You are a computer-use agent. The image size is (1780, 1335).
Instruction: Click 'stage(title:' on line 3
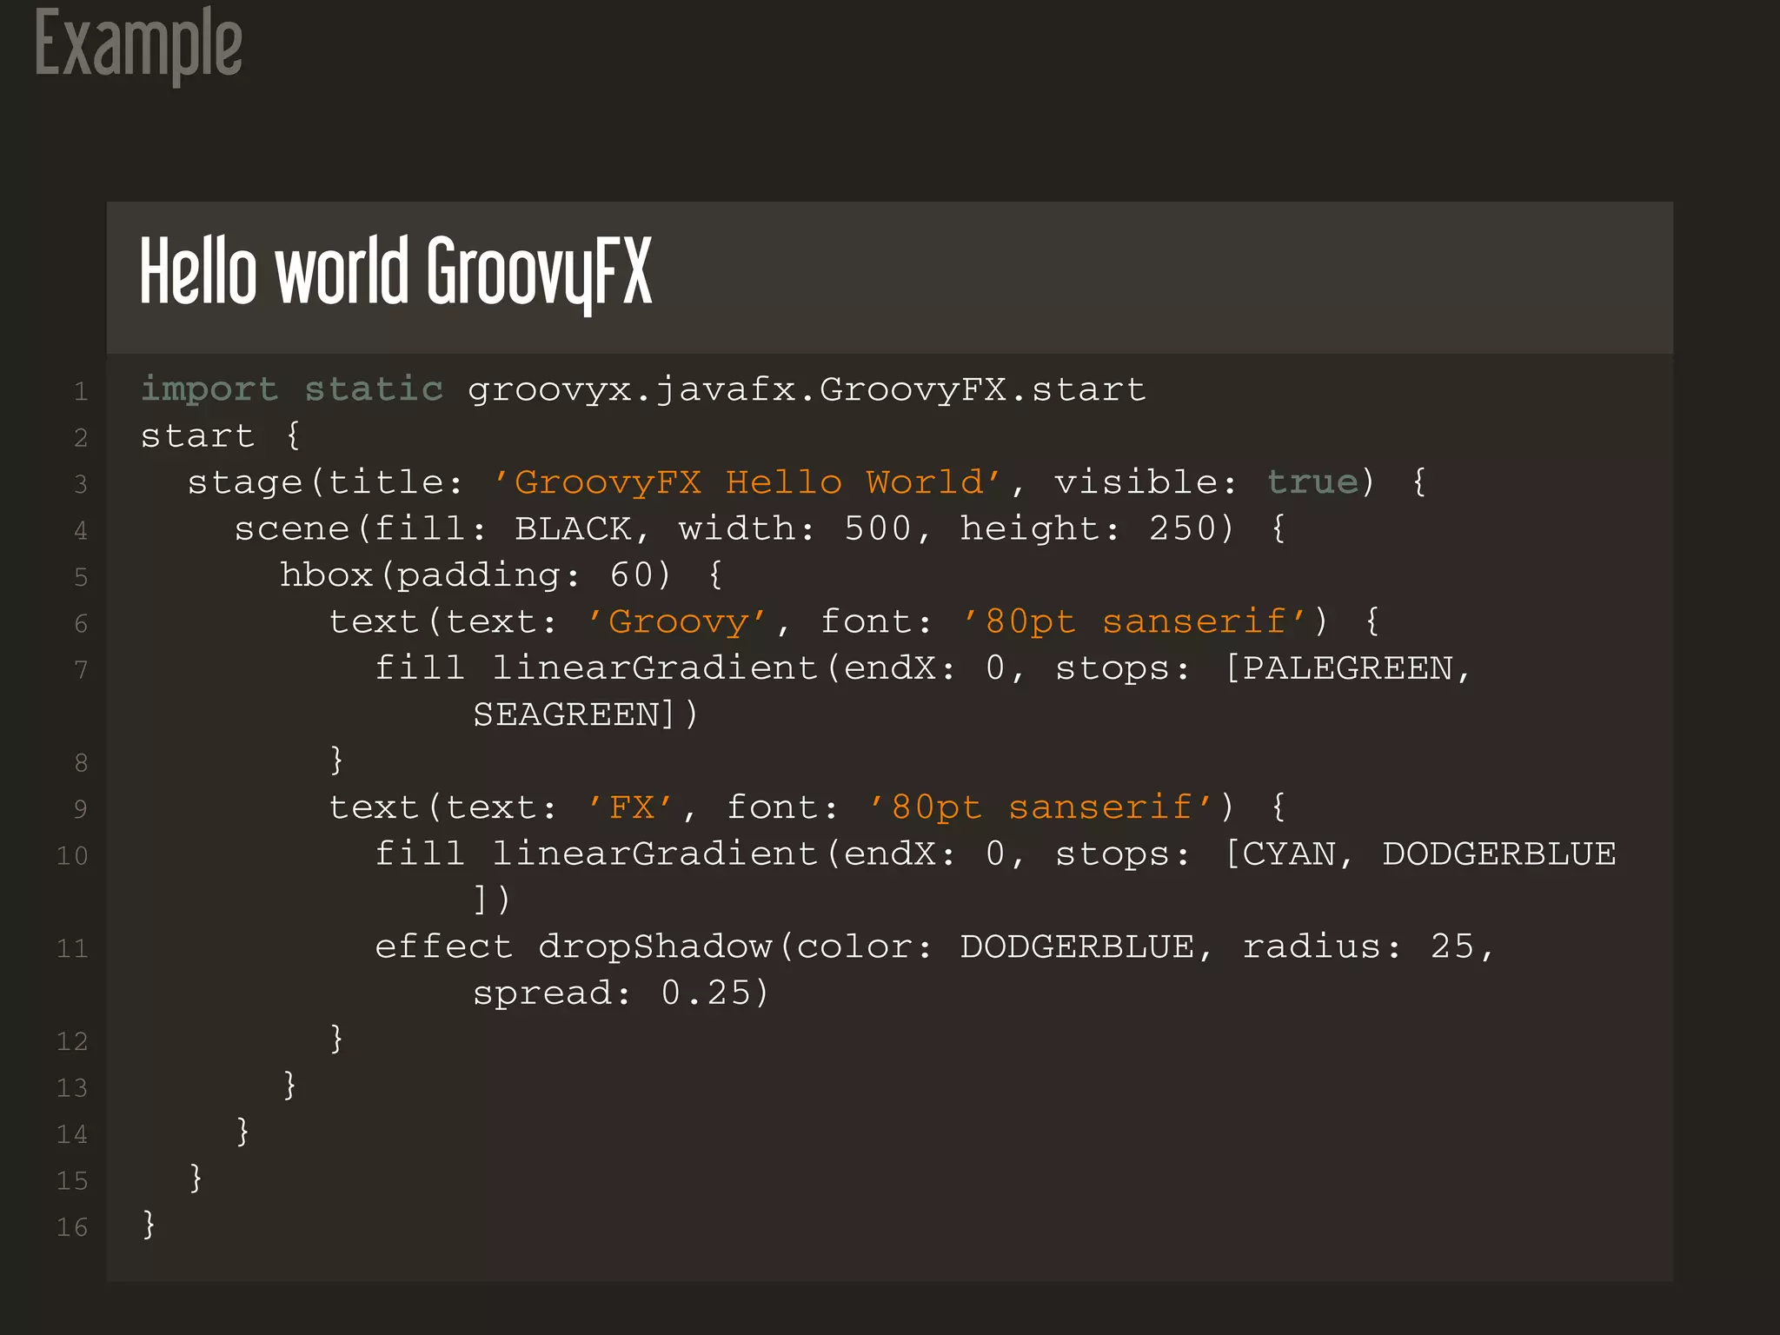[x=326, y=482]
